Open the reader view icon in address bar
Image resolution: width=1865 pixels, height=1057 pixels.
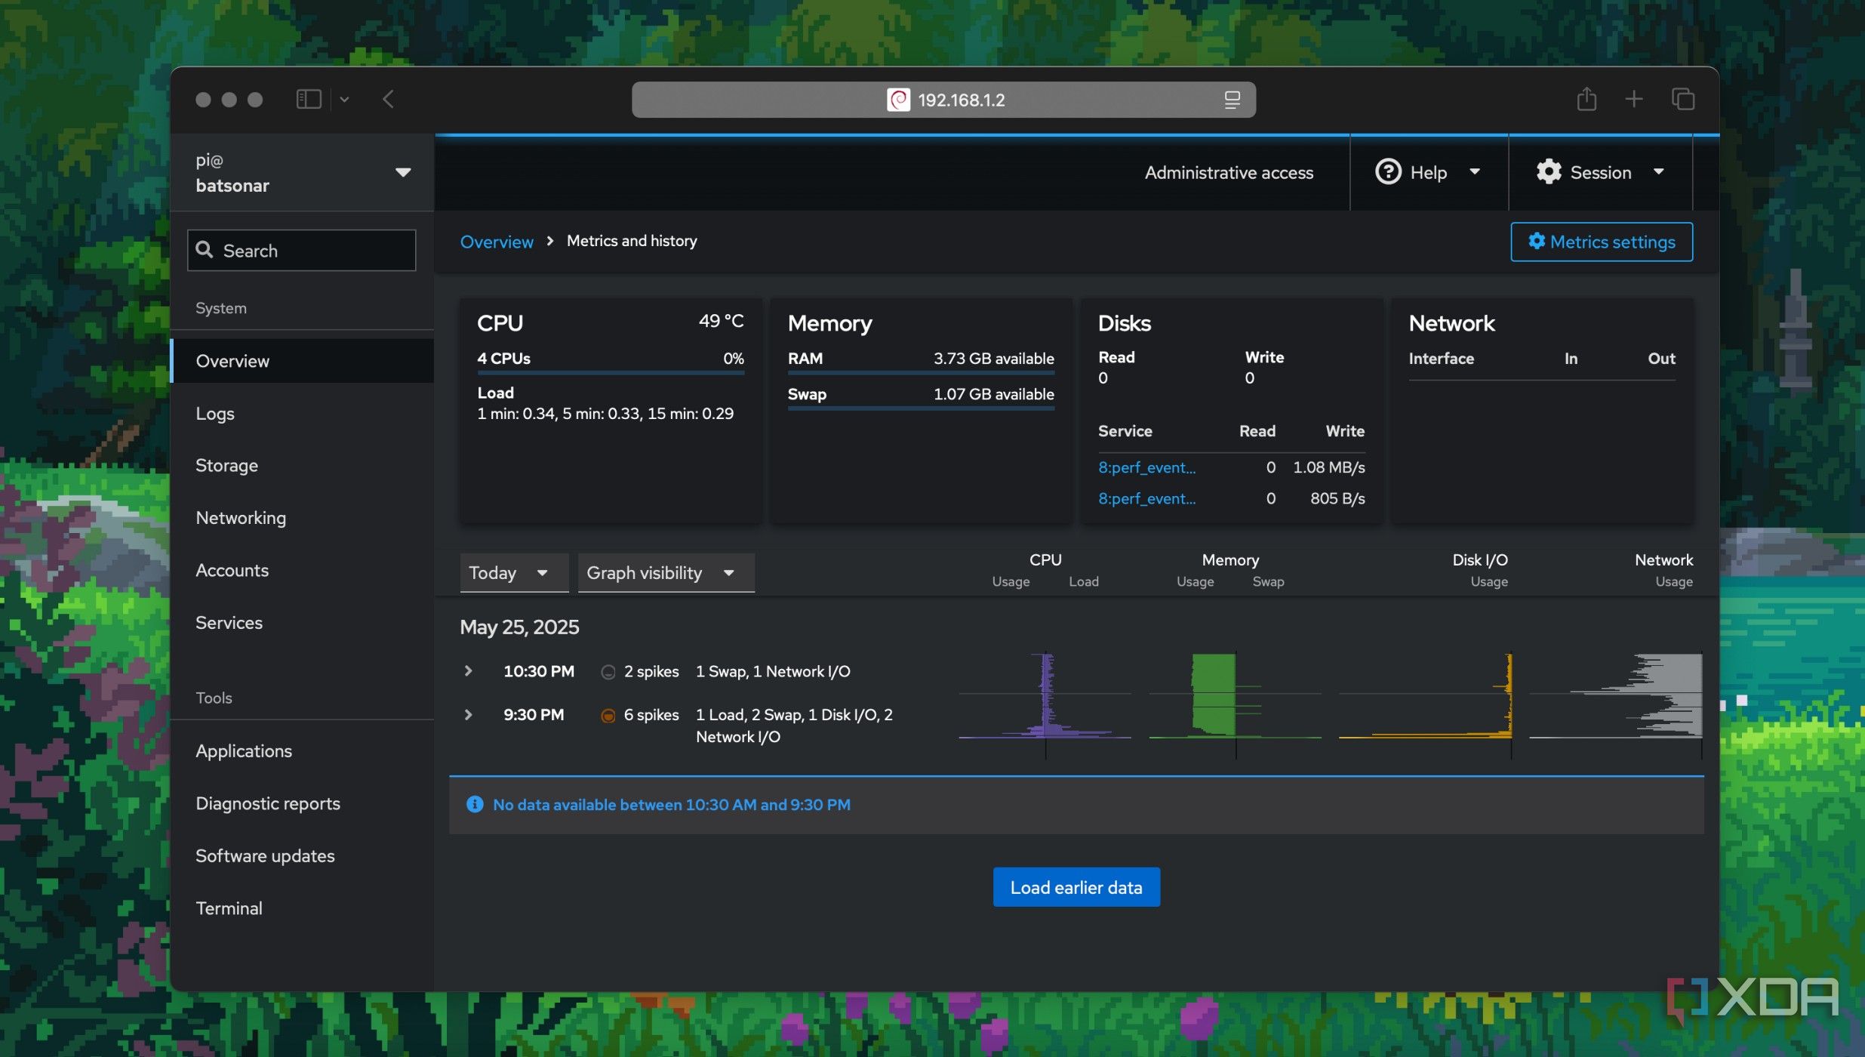[1232, 100]
